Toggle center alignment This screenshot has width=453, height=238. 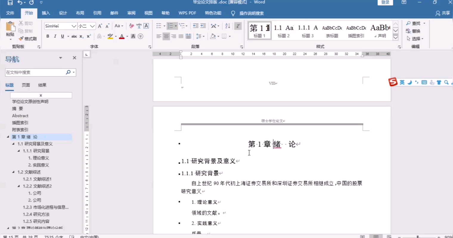pos(166,36)
